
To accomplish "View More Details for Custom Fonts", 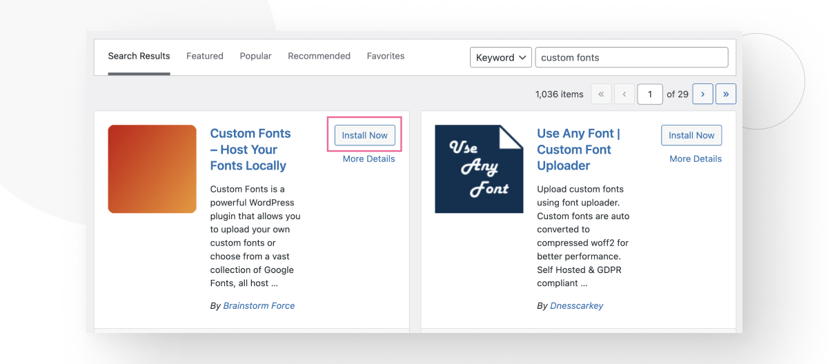I will [x=368, y=159].
